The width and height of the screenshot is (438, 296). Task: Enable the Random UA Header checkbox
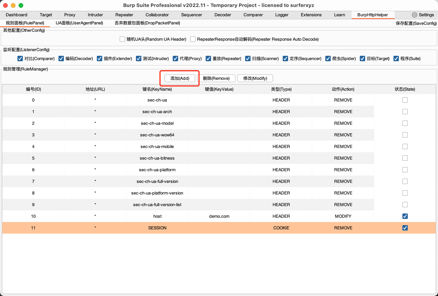pos(122,39)
